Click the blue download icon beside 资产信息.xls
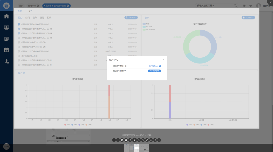This screenshot has width=273, height=152. [x=160, y=66]
